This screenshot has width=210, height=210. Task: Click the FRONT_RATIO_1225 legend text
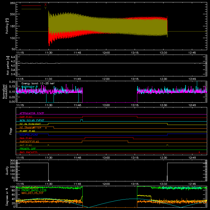coord(34,190)
